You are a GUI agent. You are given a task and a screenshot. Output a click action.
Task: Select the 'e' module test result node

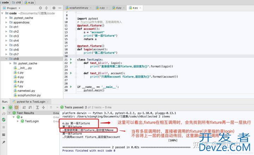point(20,117)
